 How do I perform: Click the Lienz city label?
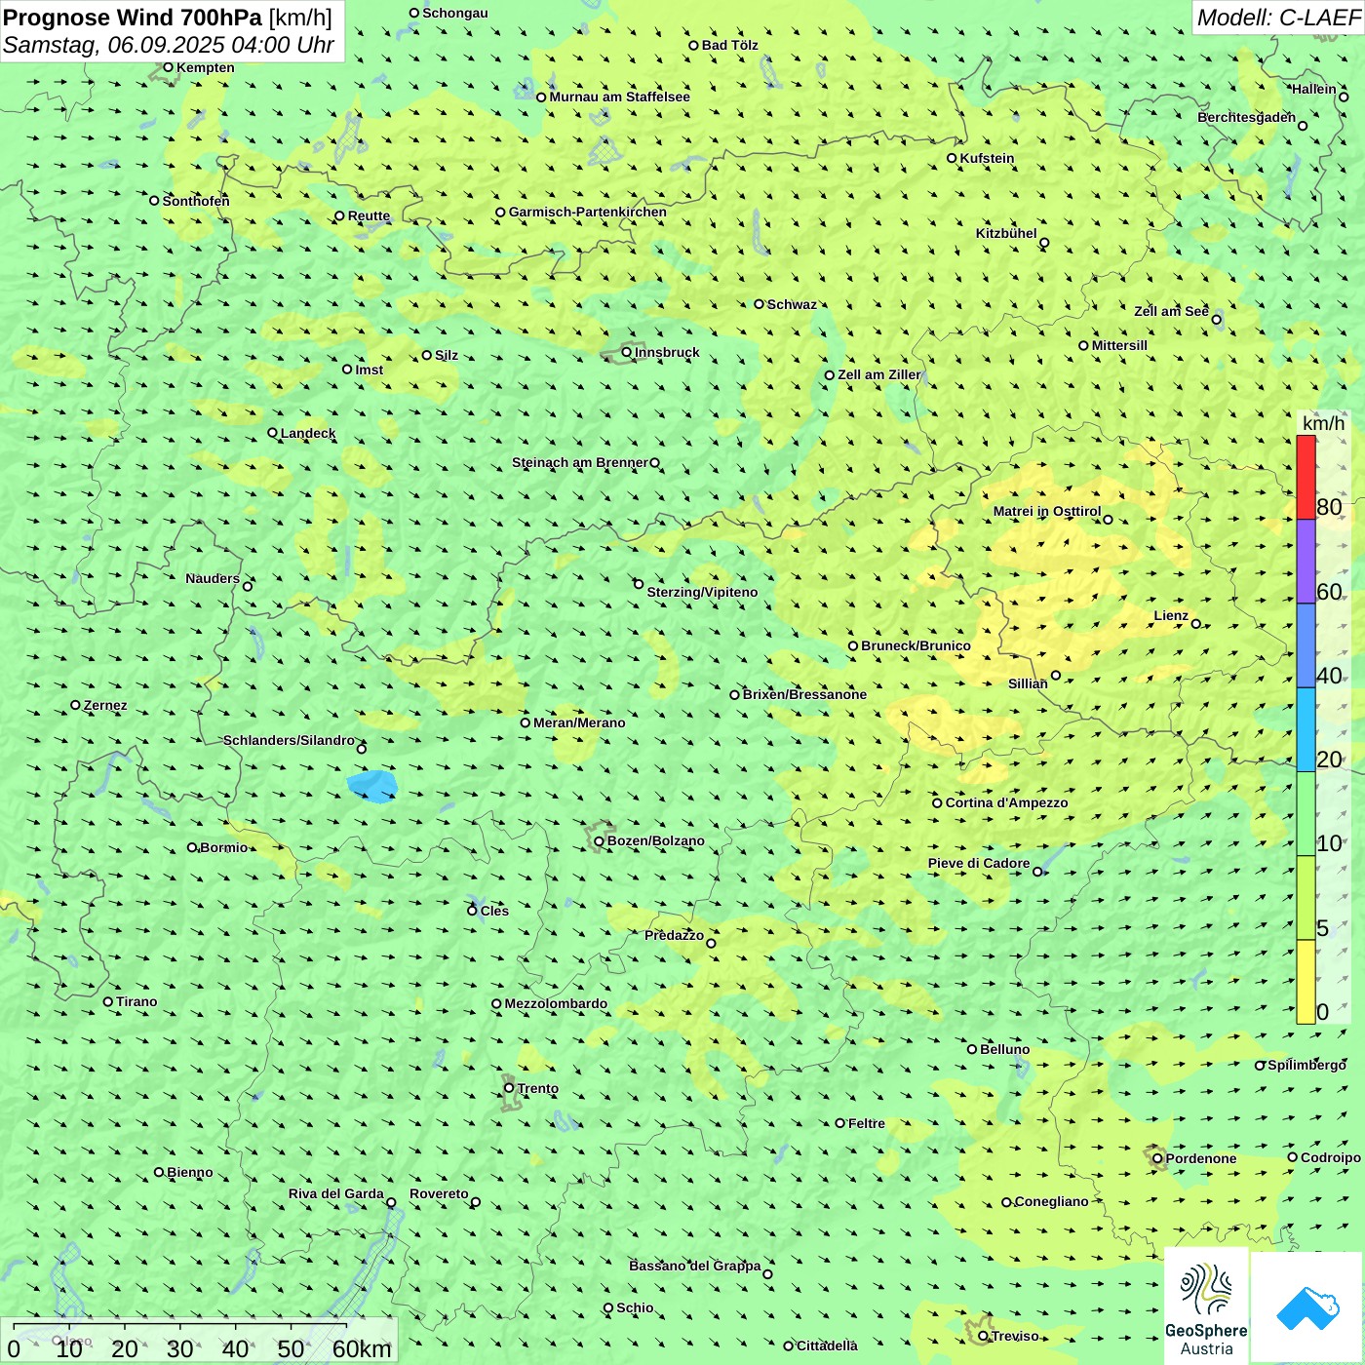click(x=1171, y=615)
